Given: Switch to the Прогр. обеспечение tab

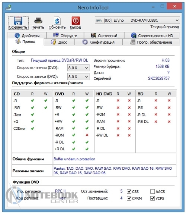Looking at the screenshot, I should (151, 42).
